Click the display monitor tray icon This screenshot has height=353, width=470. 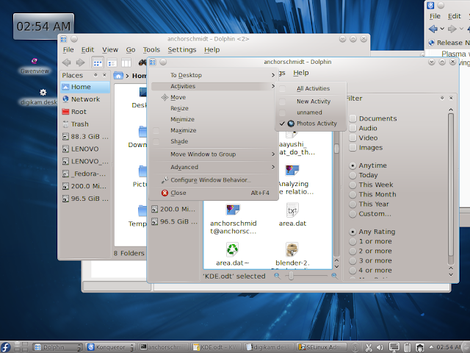click(394, 348)
